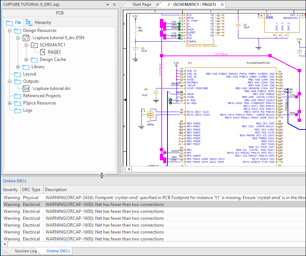Click the Connector for Xtend Xcevr label
306x256 pixels.
click(x=201, y=46)
